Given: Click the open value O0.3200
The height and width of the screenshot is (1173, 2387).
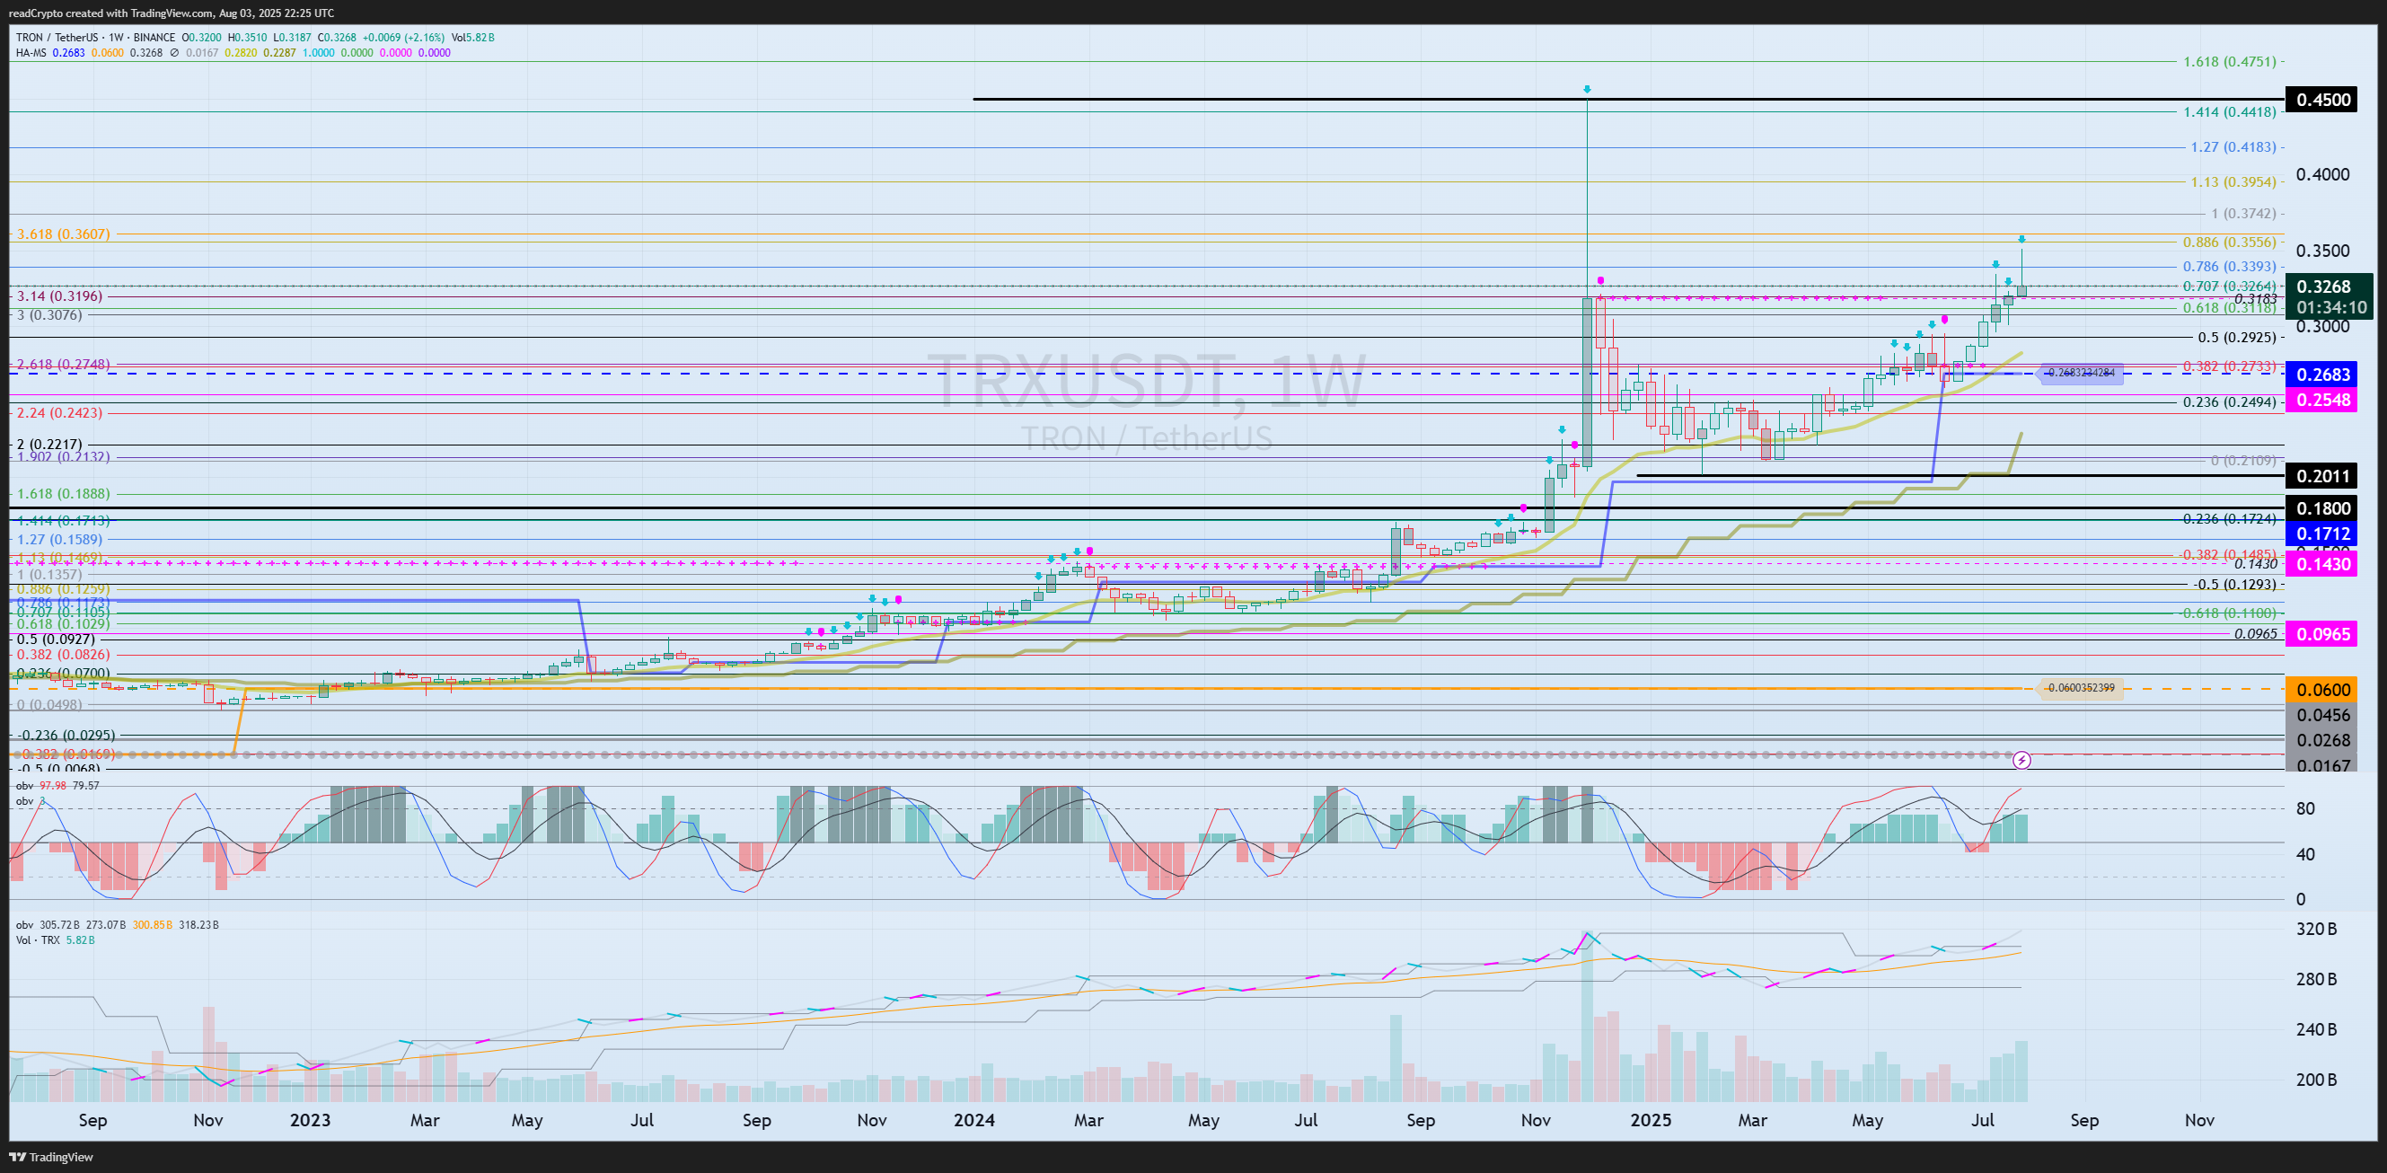Looking at the screenshot, I should [x=201, y=38].
